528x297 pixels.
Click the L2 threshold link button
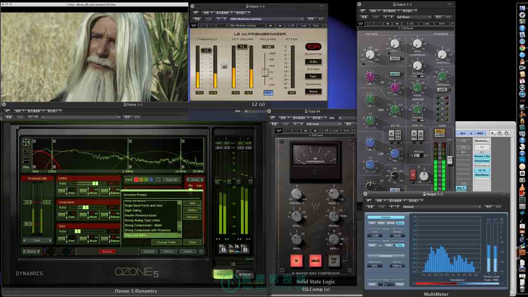tap(224, 66)
